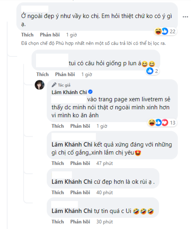Open the three-dot options menu for the top comment

point(185,17)
